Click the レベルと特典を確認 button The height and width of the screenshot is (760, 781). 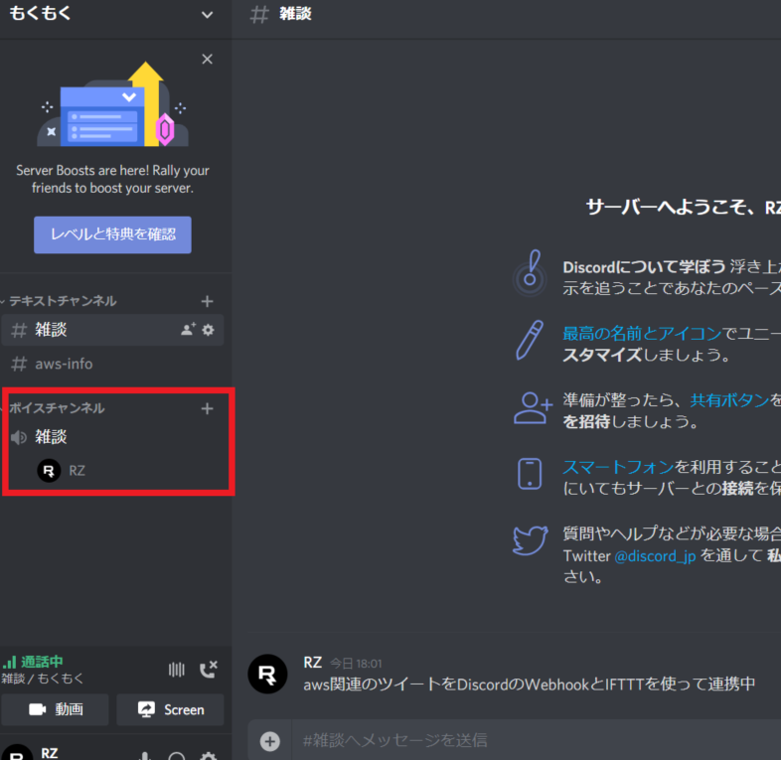[x=112, y=234]
